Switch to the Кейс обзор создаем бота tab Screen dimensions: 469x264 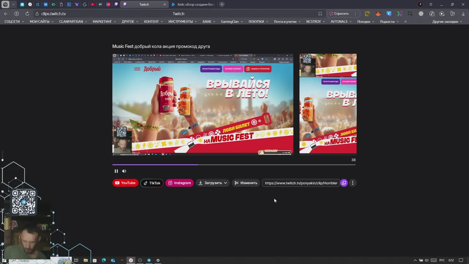(193, 4)
